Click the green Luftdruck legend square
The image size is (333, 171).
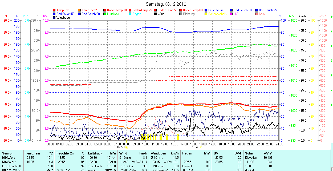click(105, 14)
